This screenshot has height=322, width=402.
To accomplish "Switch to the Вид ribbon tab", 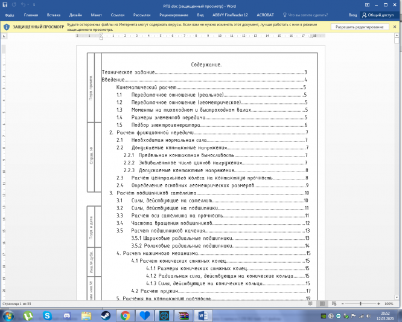I will point(200,15).
